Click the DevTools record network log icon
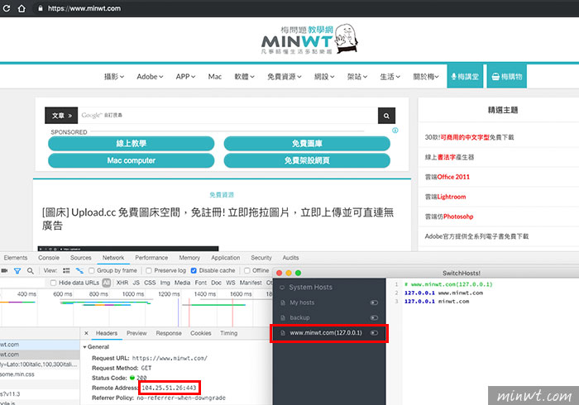 [x=4, y=271]
